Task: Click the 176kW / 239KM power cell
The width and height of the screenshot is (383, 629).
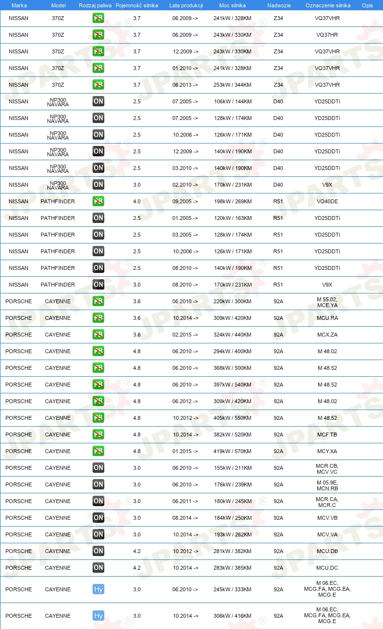Action: 233,484
